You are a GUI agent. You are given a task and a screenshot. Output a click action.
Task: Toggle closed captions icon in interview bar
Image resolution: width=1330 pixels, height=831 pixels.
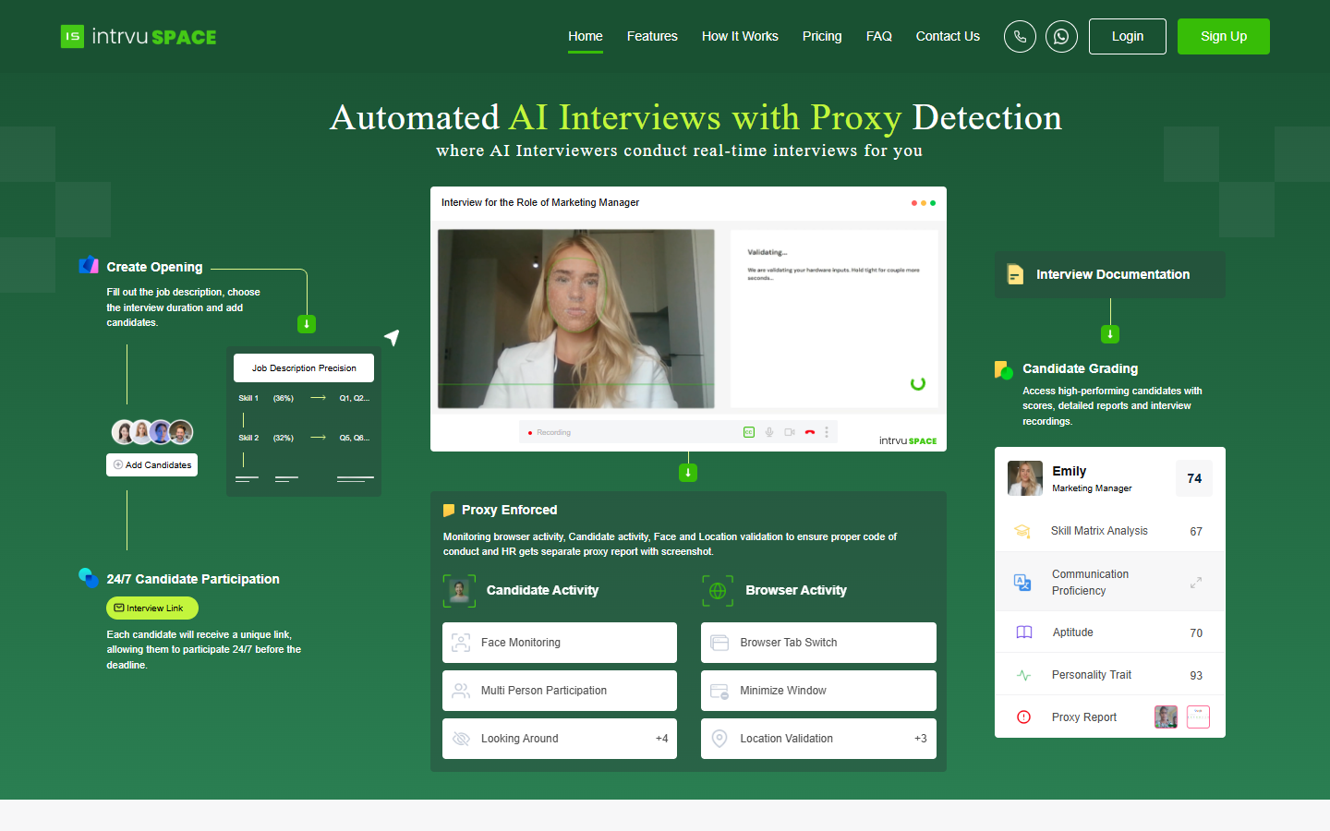pyautogui.click(x=749, y=432)
